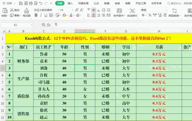
Task: Open the 学历 column filter dropdown
Action: point(134,49)
